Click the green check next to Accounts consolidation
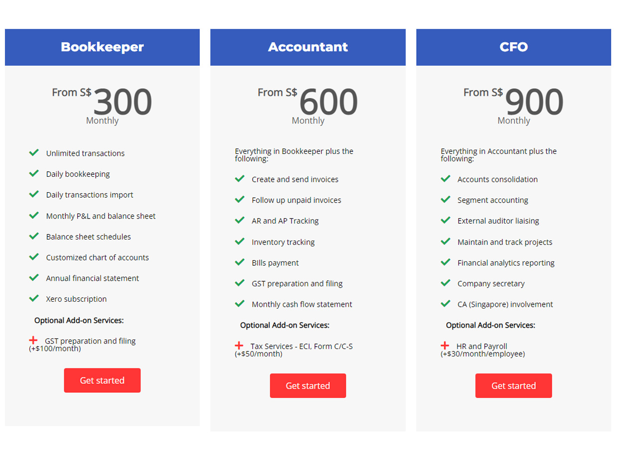617x462 pixels. [x=446, y=178]
